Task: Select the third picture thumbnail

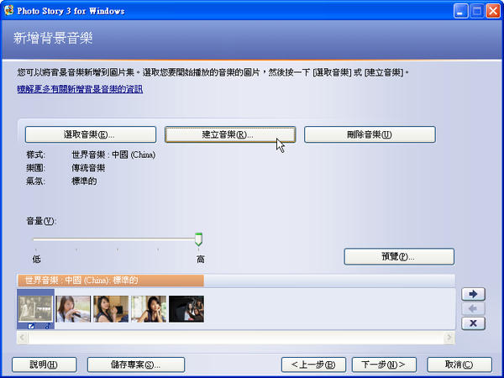Action: pyautogui.click(x=111, y=309)
